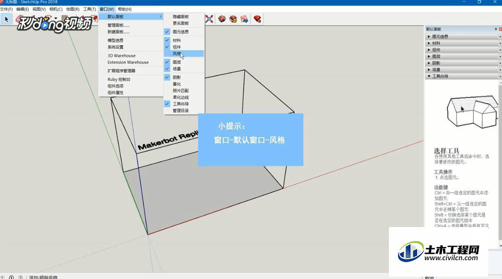Image resolution: width=502 pixels, height=279 pixels.
Task: Enable 雾化 in the panel submenu
Action: (x=184, y=84)
